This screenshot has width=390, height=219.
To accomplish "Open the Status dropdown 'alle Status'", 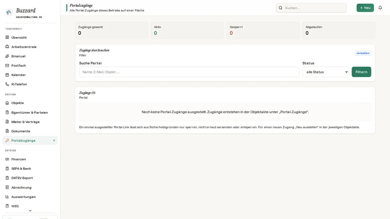I will click(x=325, y=72).
